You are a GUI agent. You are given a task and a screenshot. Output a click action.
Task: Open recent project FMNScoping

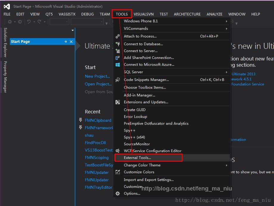click(x=96, y=157)
